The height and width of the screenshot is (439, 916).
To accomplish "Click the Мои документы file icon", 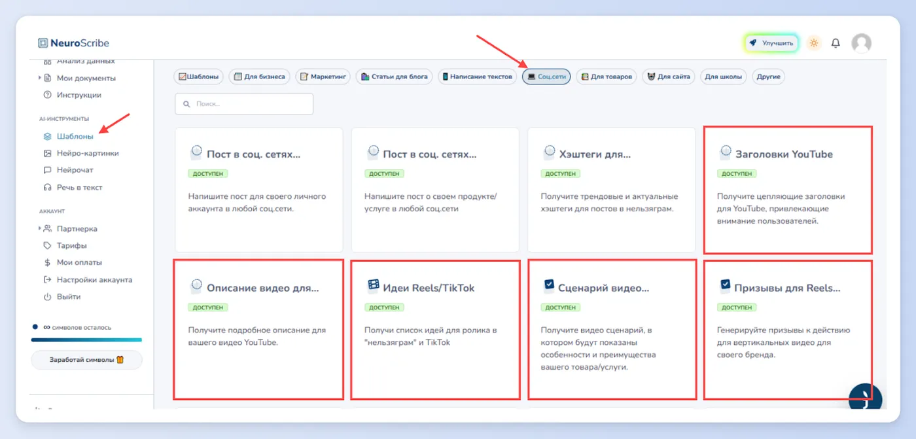I will pyautogui.click(x=47, y=78).
